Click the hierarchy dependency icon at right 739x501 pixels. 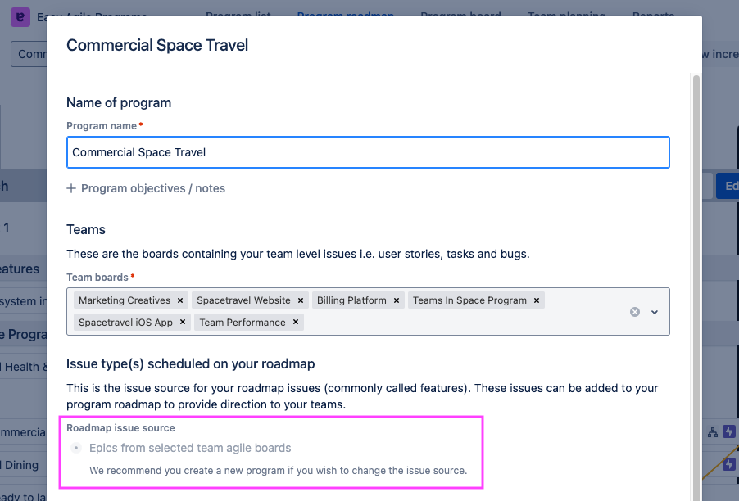click(712, 431)
